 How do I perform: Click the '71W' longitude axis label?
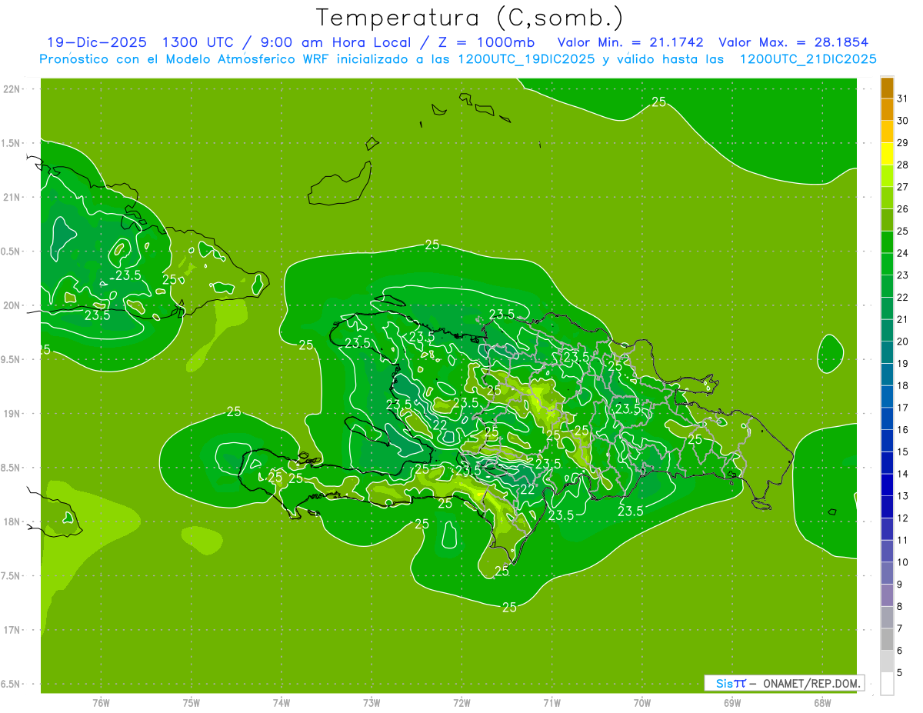coord(551,702)
